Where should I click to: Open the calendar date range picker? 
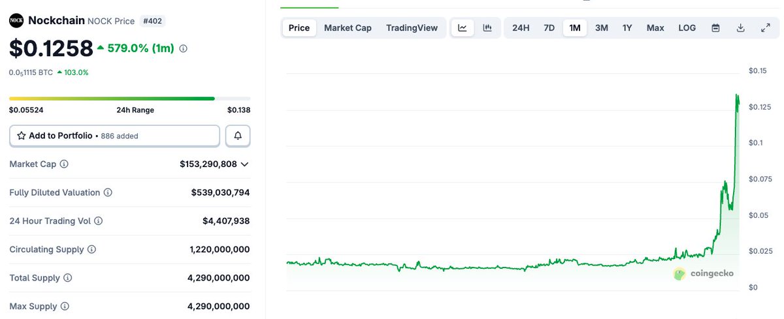[715, 28]
